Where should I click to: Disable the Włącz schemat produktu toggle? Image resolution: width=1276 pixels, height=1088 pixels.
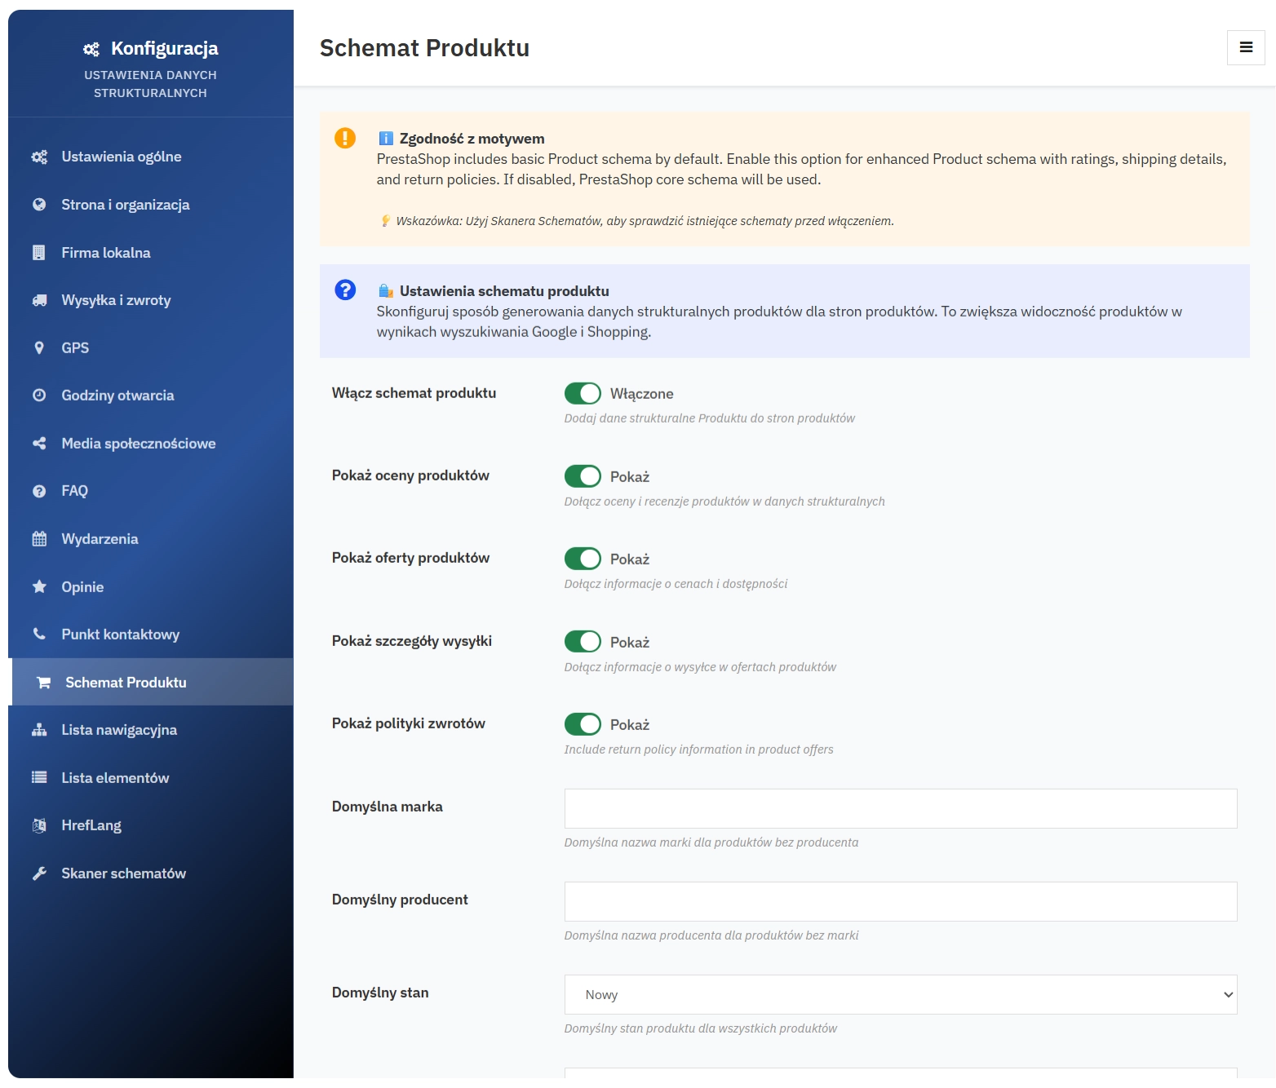(583, 392)
